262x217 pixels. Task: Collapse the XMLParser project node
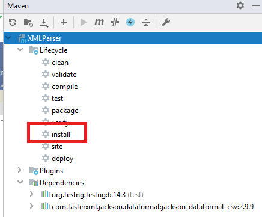pos(8,37)
